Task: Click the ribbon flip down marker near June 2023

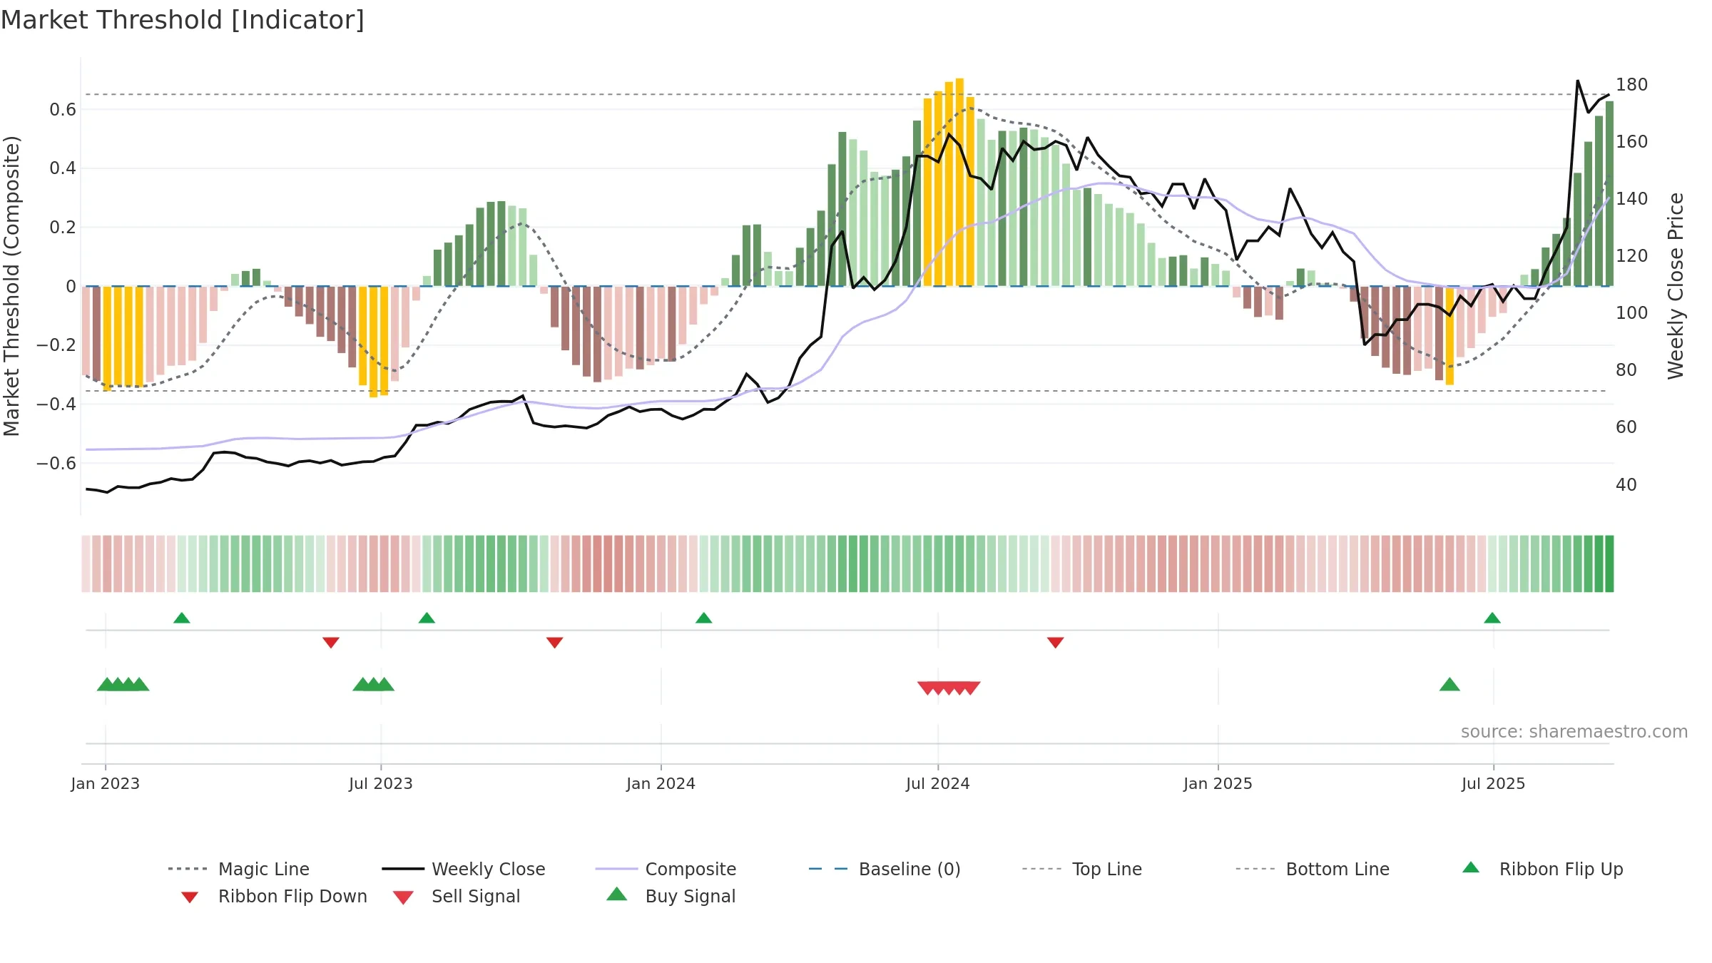Action: [x=331, y=643]
